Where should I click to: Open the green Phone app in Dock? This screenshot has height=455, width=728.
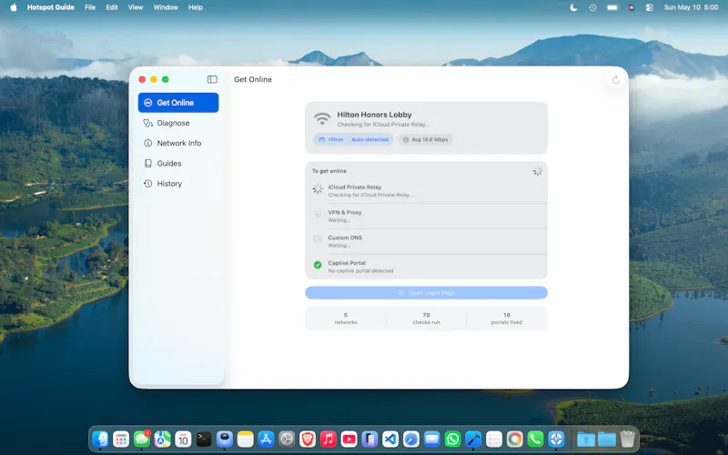coord(535,439)
